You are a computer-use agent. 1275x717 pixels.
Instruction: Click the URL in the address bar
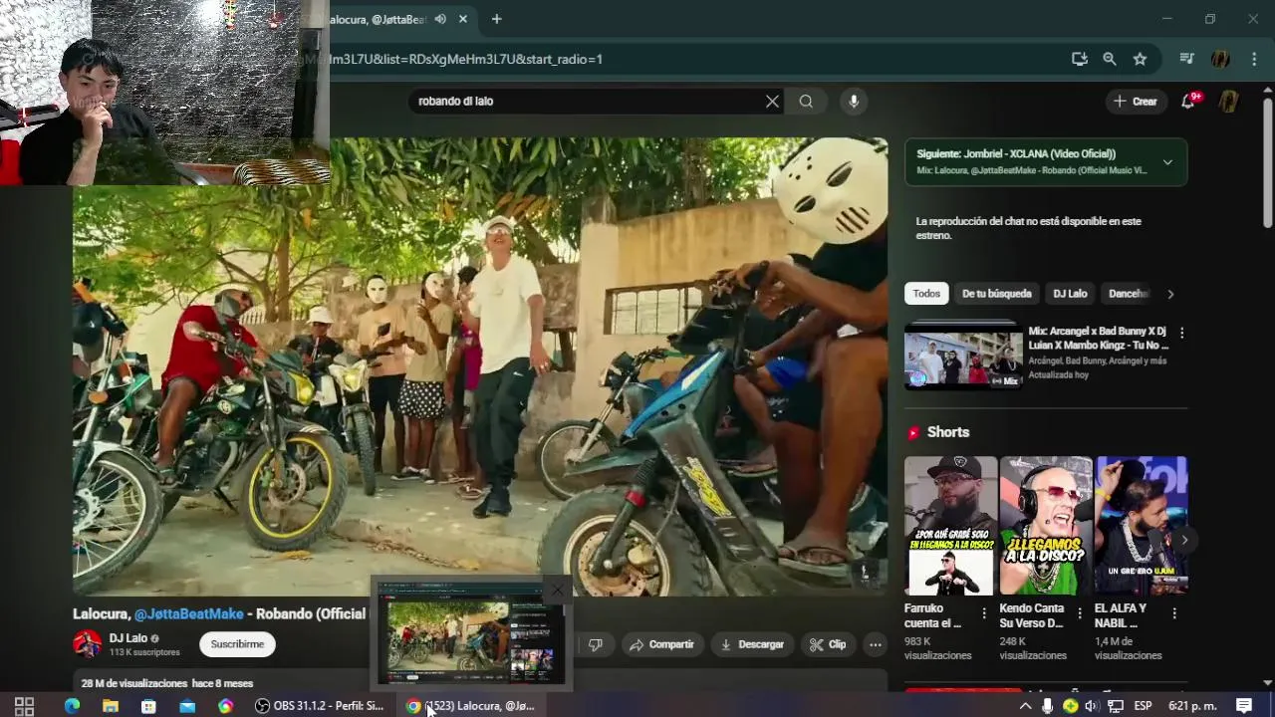pyautogui.click(x=466, y=59)
